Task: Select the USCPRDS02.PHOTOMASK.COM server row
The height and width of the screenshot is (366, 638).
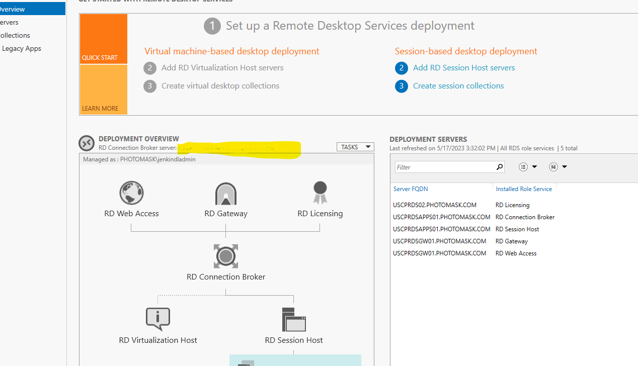Action: (x=513, y=205)
